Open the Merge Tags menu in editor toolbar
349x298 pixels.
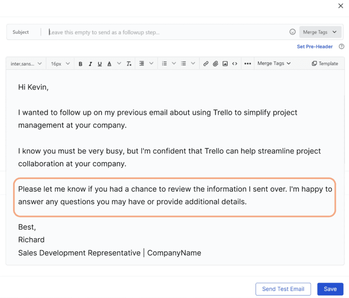pos(274,64)
